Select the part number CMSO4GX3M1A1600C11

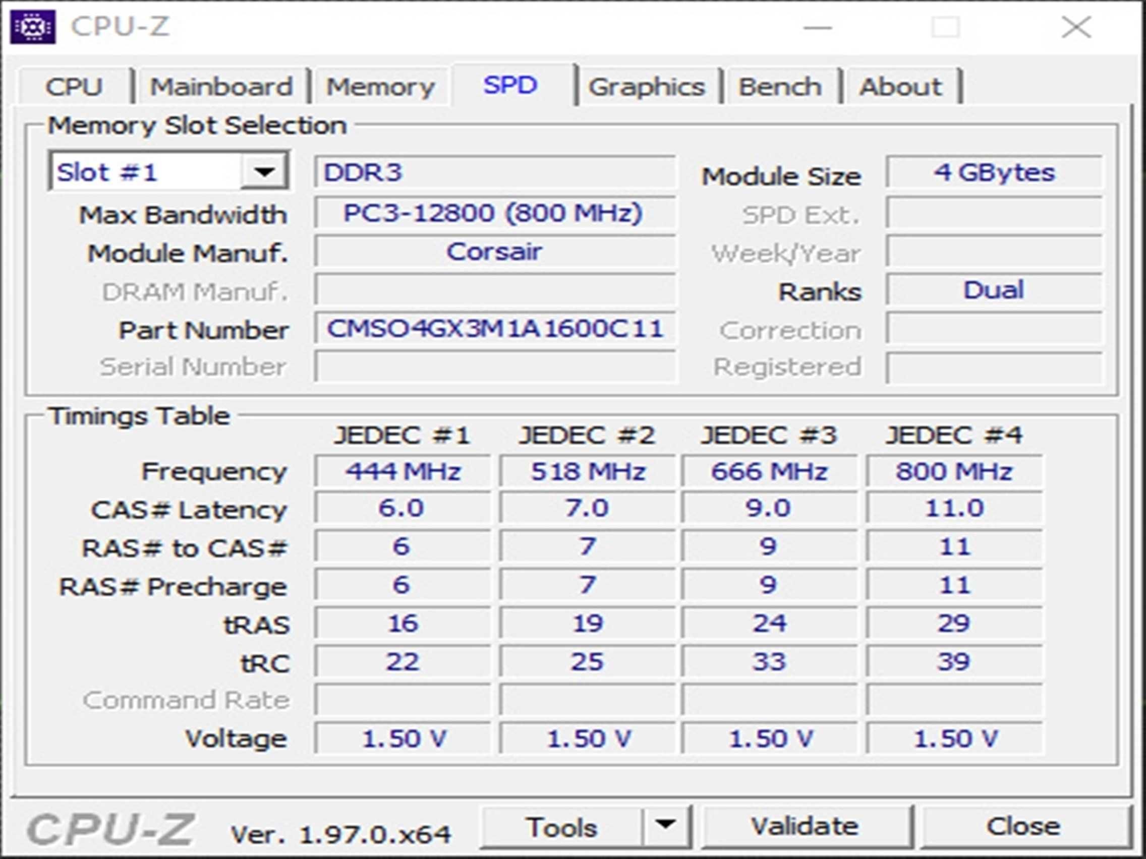pyautogui.click(x=495, y=328)
